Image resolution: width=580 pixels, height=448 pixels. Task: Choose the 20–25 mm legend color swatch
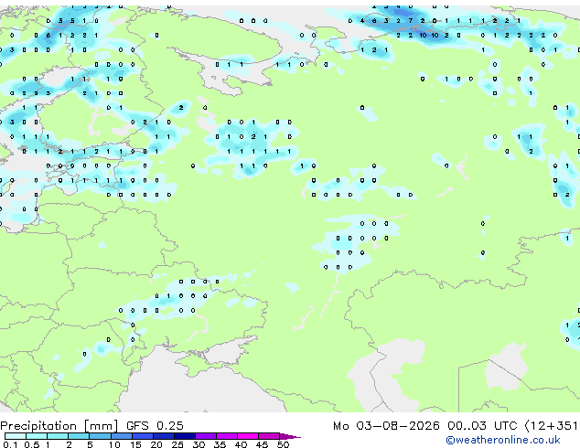click(163, 436)
